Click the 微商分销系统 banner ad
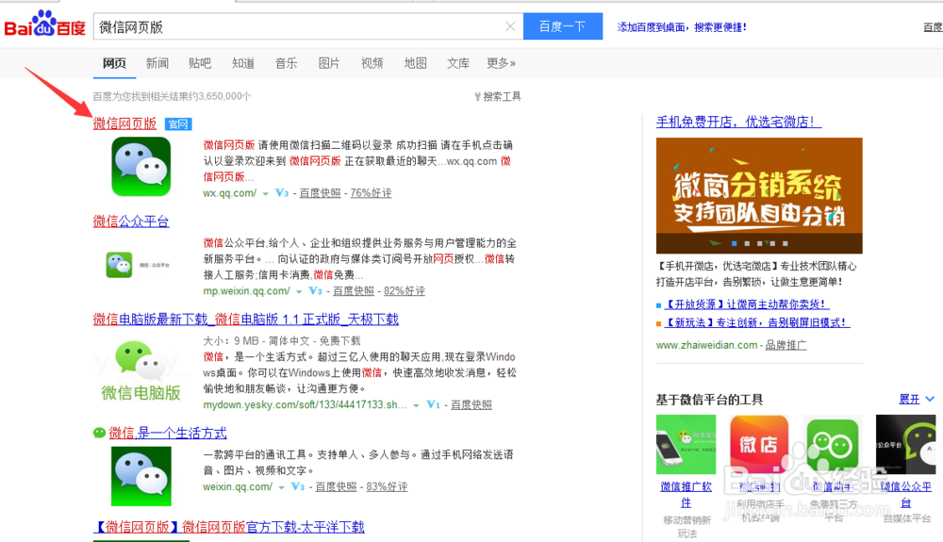Screen dimensions: 943x542 (x=759, y=195)
